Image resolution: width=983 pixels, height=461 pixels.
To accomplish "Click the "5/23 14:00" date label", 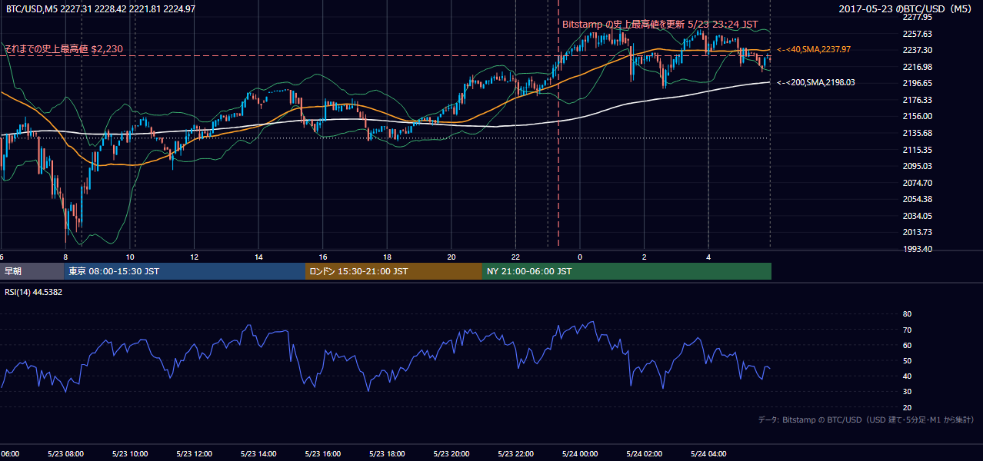I will click(258, 453).
